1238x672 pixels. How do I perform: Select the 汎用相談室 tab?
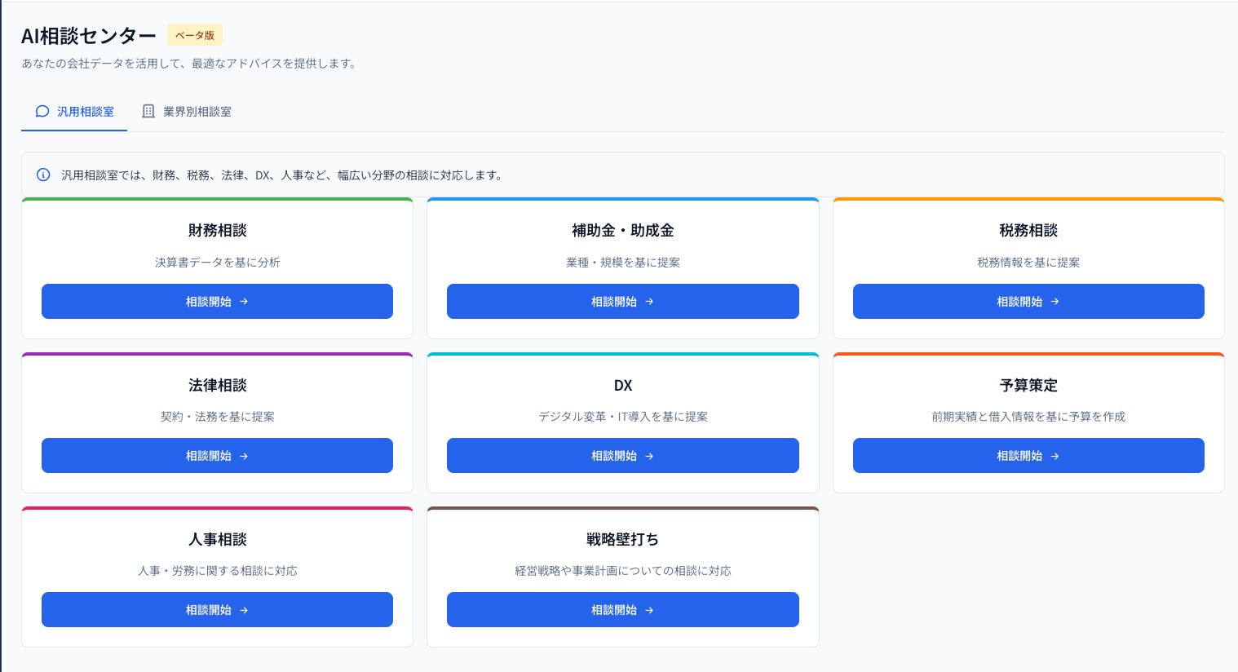point(74,111)
